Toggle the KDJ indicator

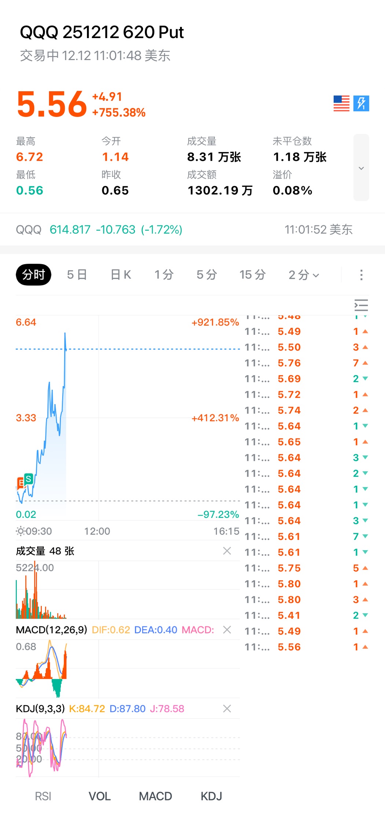click(211, 796)
